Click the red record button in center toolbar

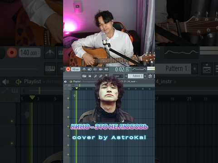click(68, 69)
